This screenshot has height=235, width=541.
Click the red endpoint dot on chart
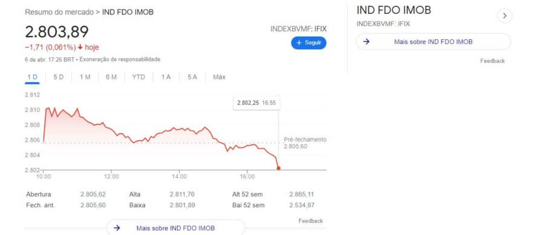[x=279, y=168]
